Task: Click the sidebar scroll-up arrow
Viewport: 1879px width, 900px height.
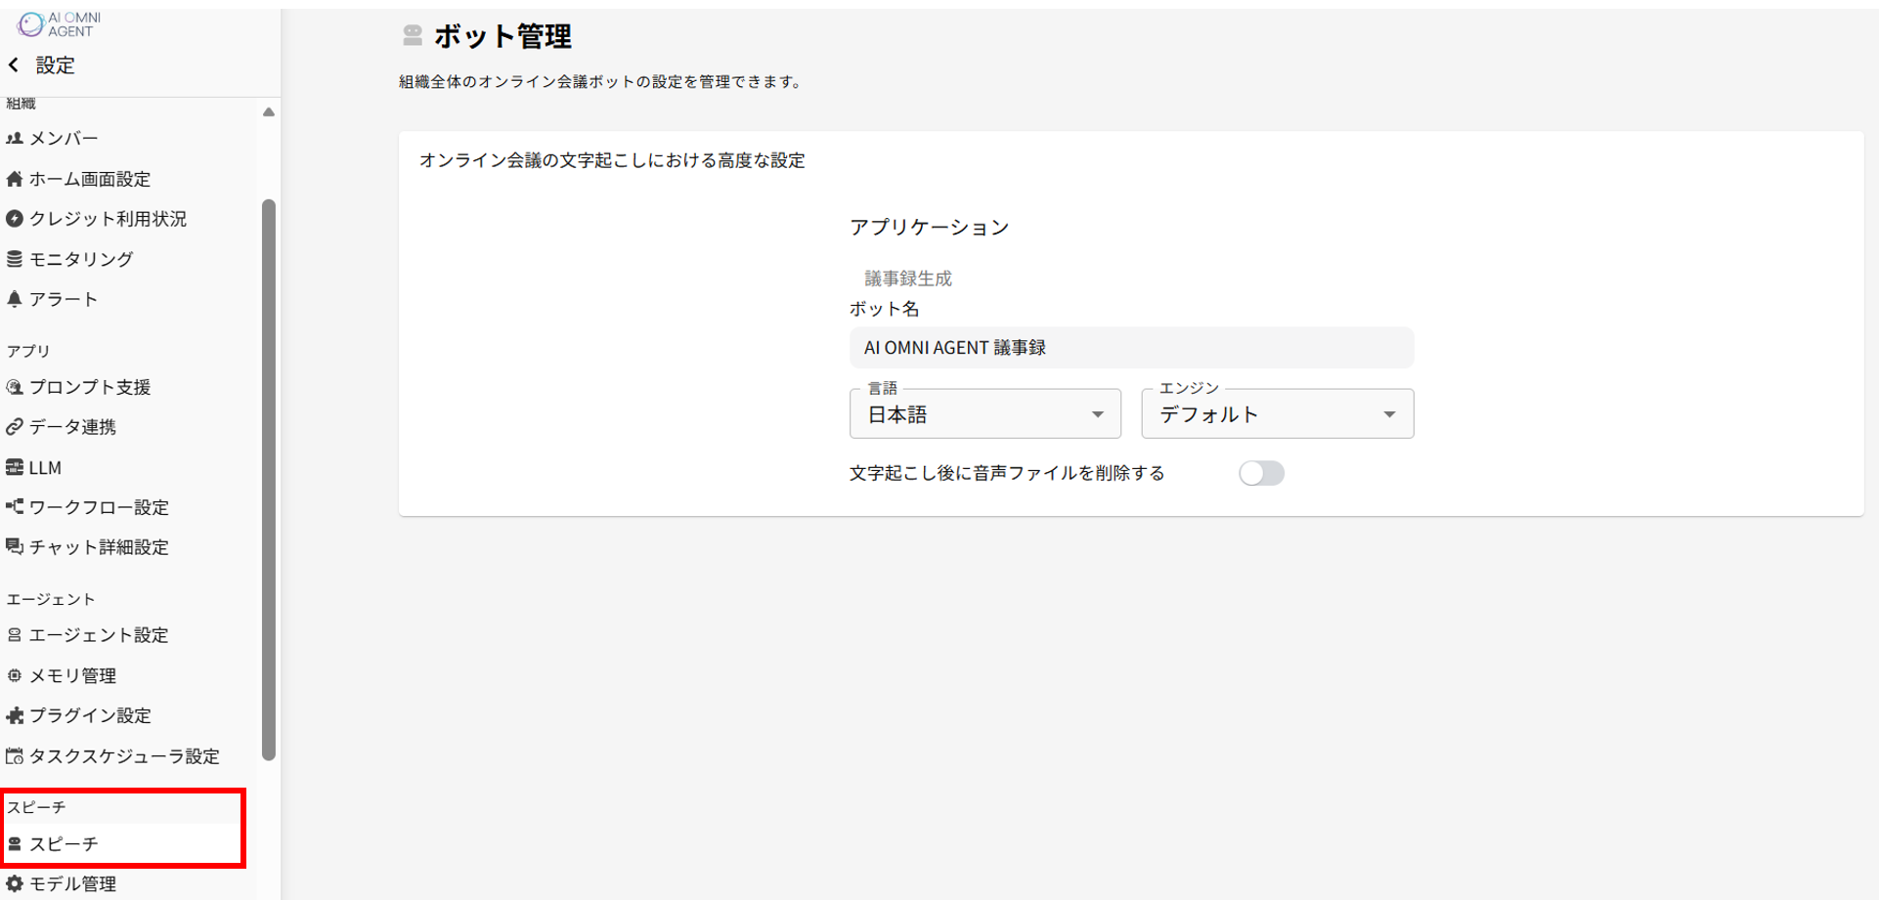Action: [269, 112]
